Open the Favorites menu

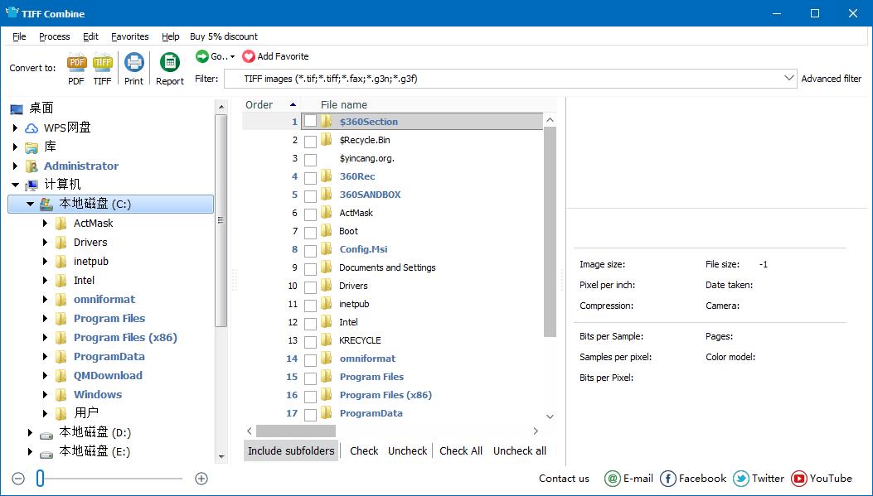click(x=130, y=36)
